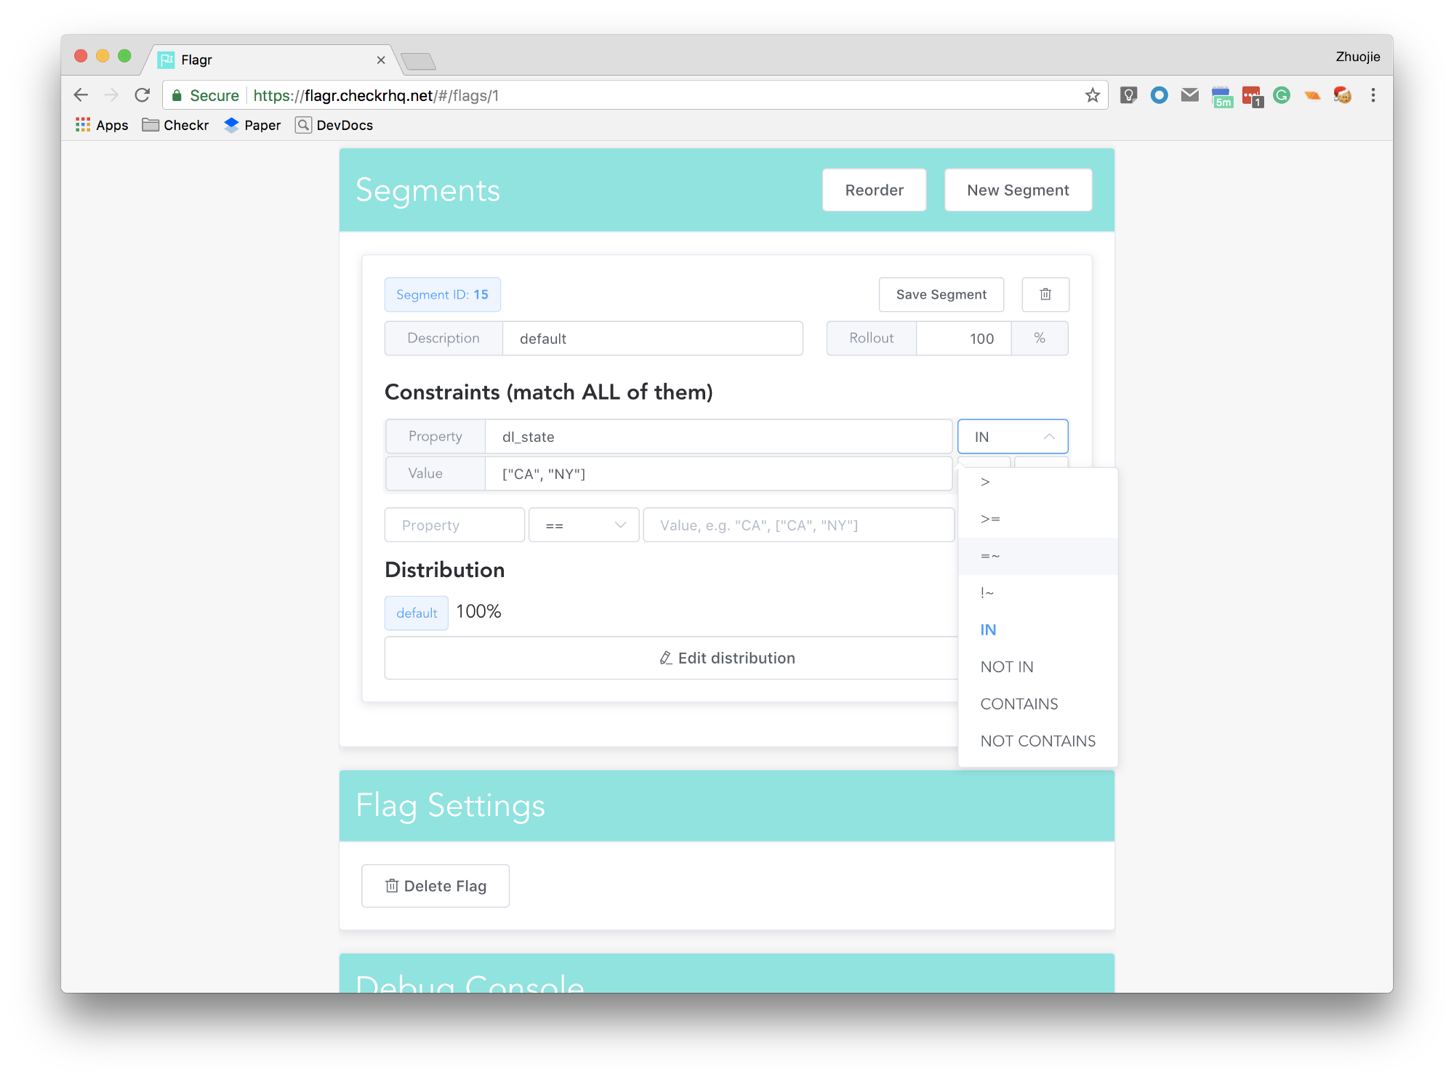Open Chrome's three-dot menu
This screenshot has width=1454, height=1080.
click(x=1373, y=95)
